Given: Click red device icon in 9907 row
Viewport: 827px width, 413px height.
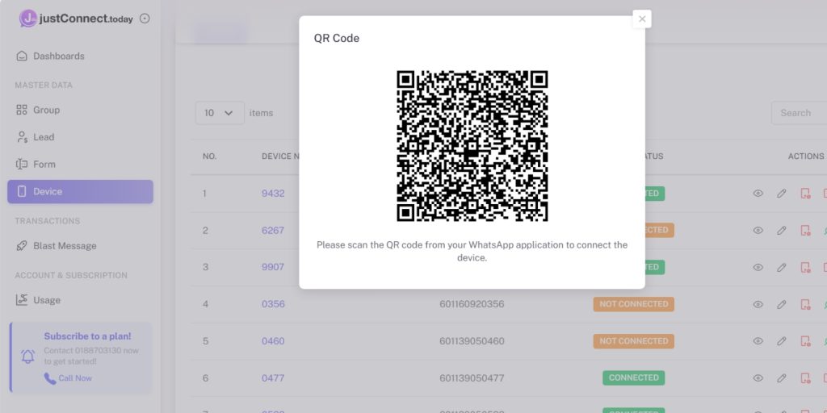Looking at the screenshot, I should coord(805,267).
